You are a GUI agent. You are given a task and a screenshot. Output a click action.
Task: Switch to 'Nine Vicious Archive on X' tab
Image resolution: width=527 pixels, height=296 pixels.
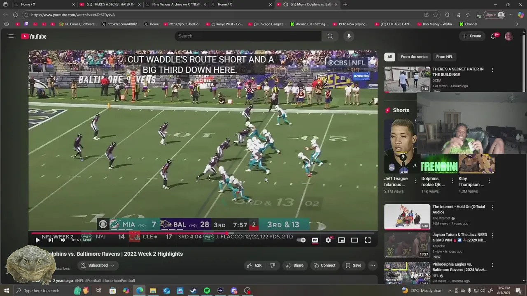pyautogui.click(x=176, y=5)
